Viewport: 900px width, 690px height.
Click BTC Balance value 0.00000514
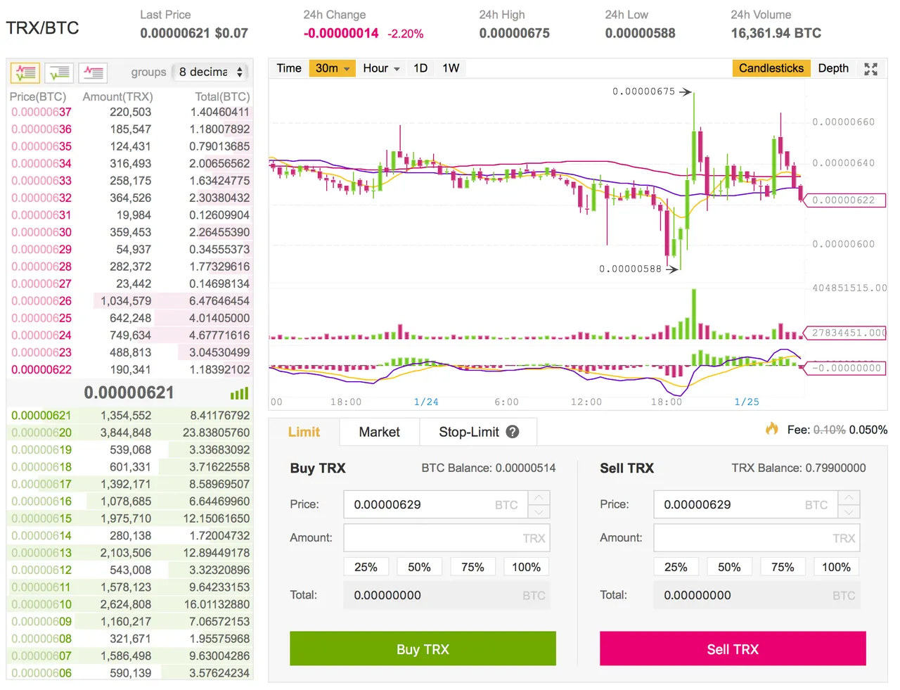pos(525,468)
